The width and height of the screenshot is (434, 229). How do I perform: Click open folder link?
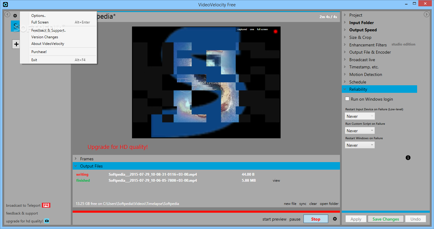pos(329,204)
